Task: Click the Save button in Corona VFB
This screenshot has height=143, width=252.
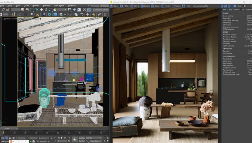Action: tap(114, 6)
